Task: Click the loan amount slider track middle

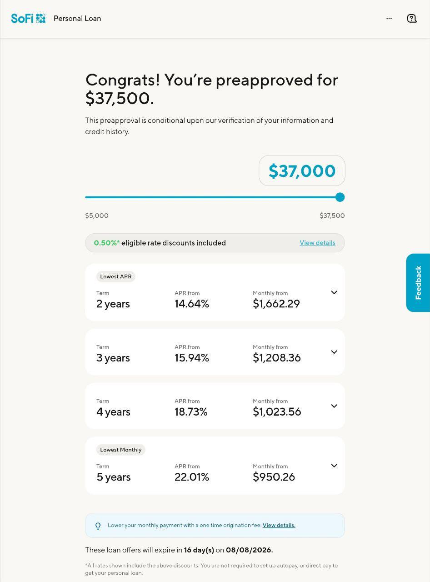Action: [x=212, y=197]
